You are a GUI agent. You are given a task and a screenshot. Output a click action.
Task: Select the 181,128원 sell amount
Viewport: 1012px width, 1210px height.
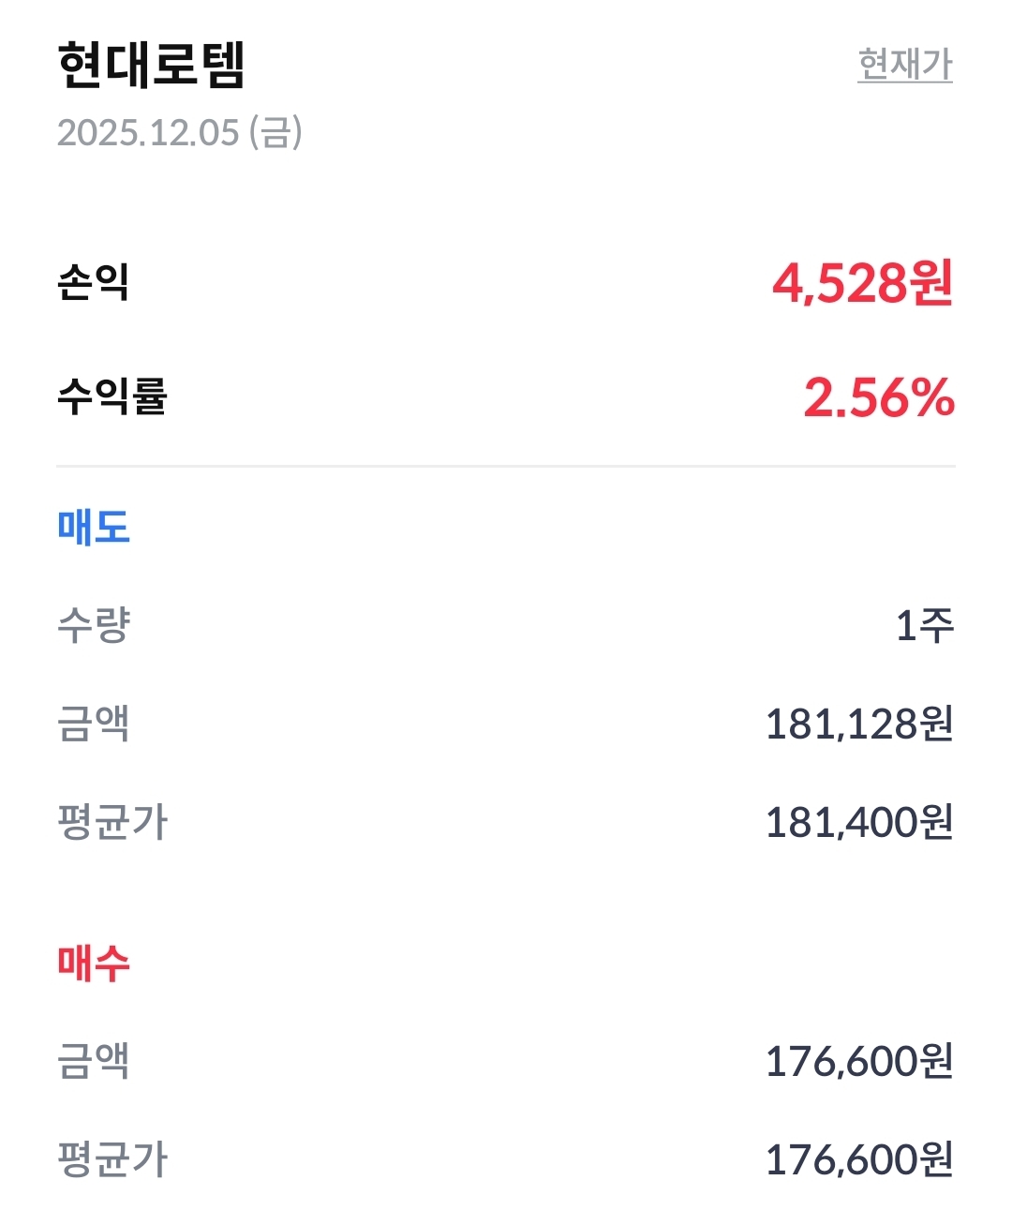click(x=859, y=724)
